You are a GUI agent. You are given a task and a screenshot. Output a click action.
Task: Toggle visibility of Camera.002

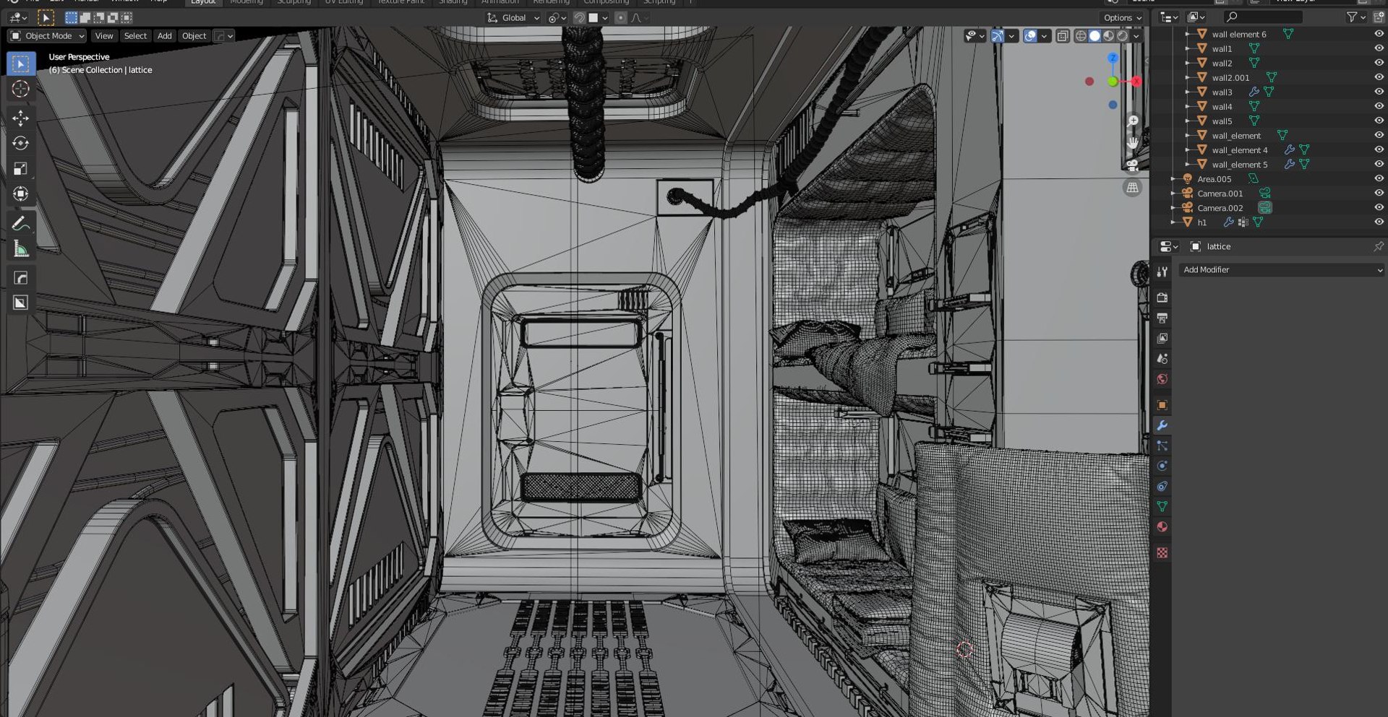tap(1378, 207)
